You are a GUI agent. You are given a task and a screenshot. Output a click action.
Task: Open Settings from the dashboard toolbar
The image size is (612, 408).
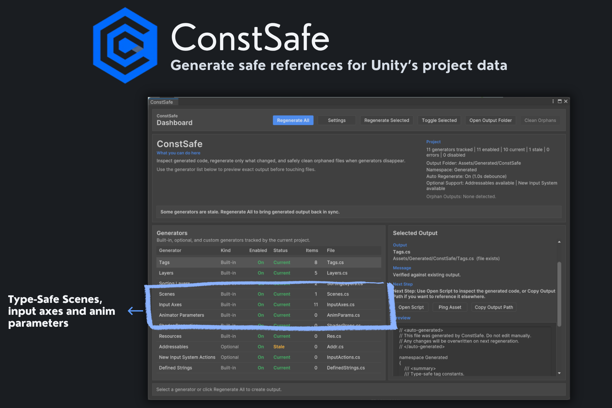tap(336, 120)
